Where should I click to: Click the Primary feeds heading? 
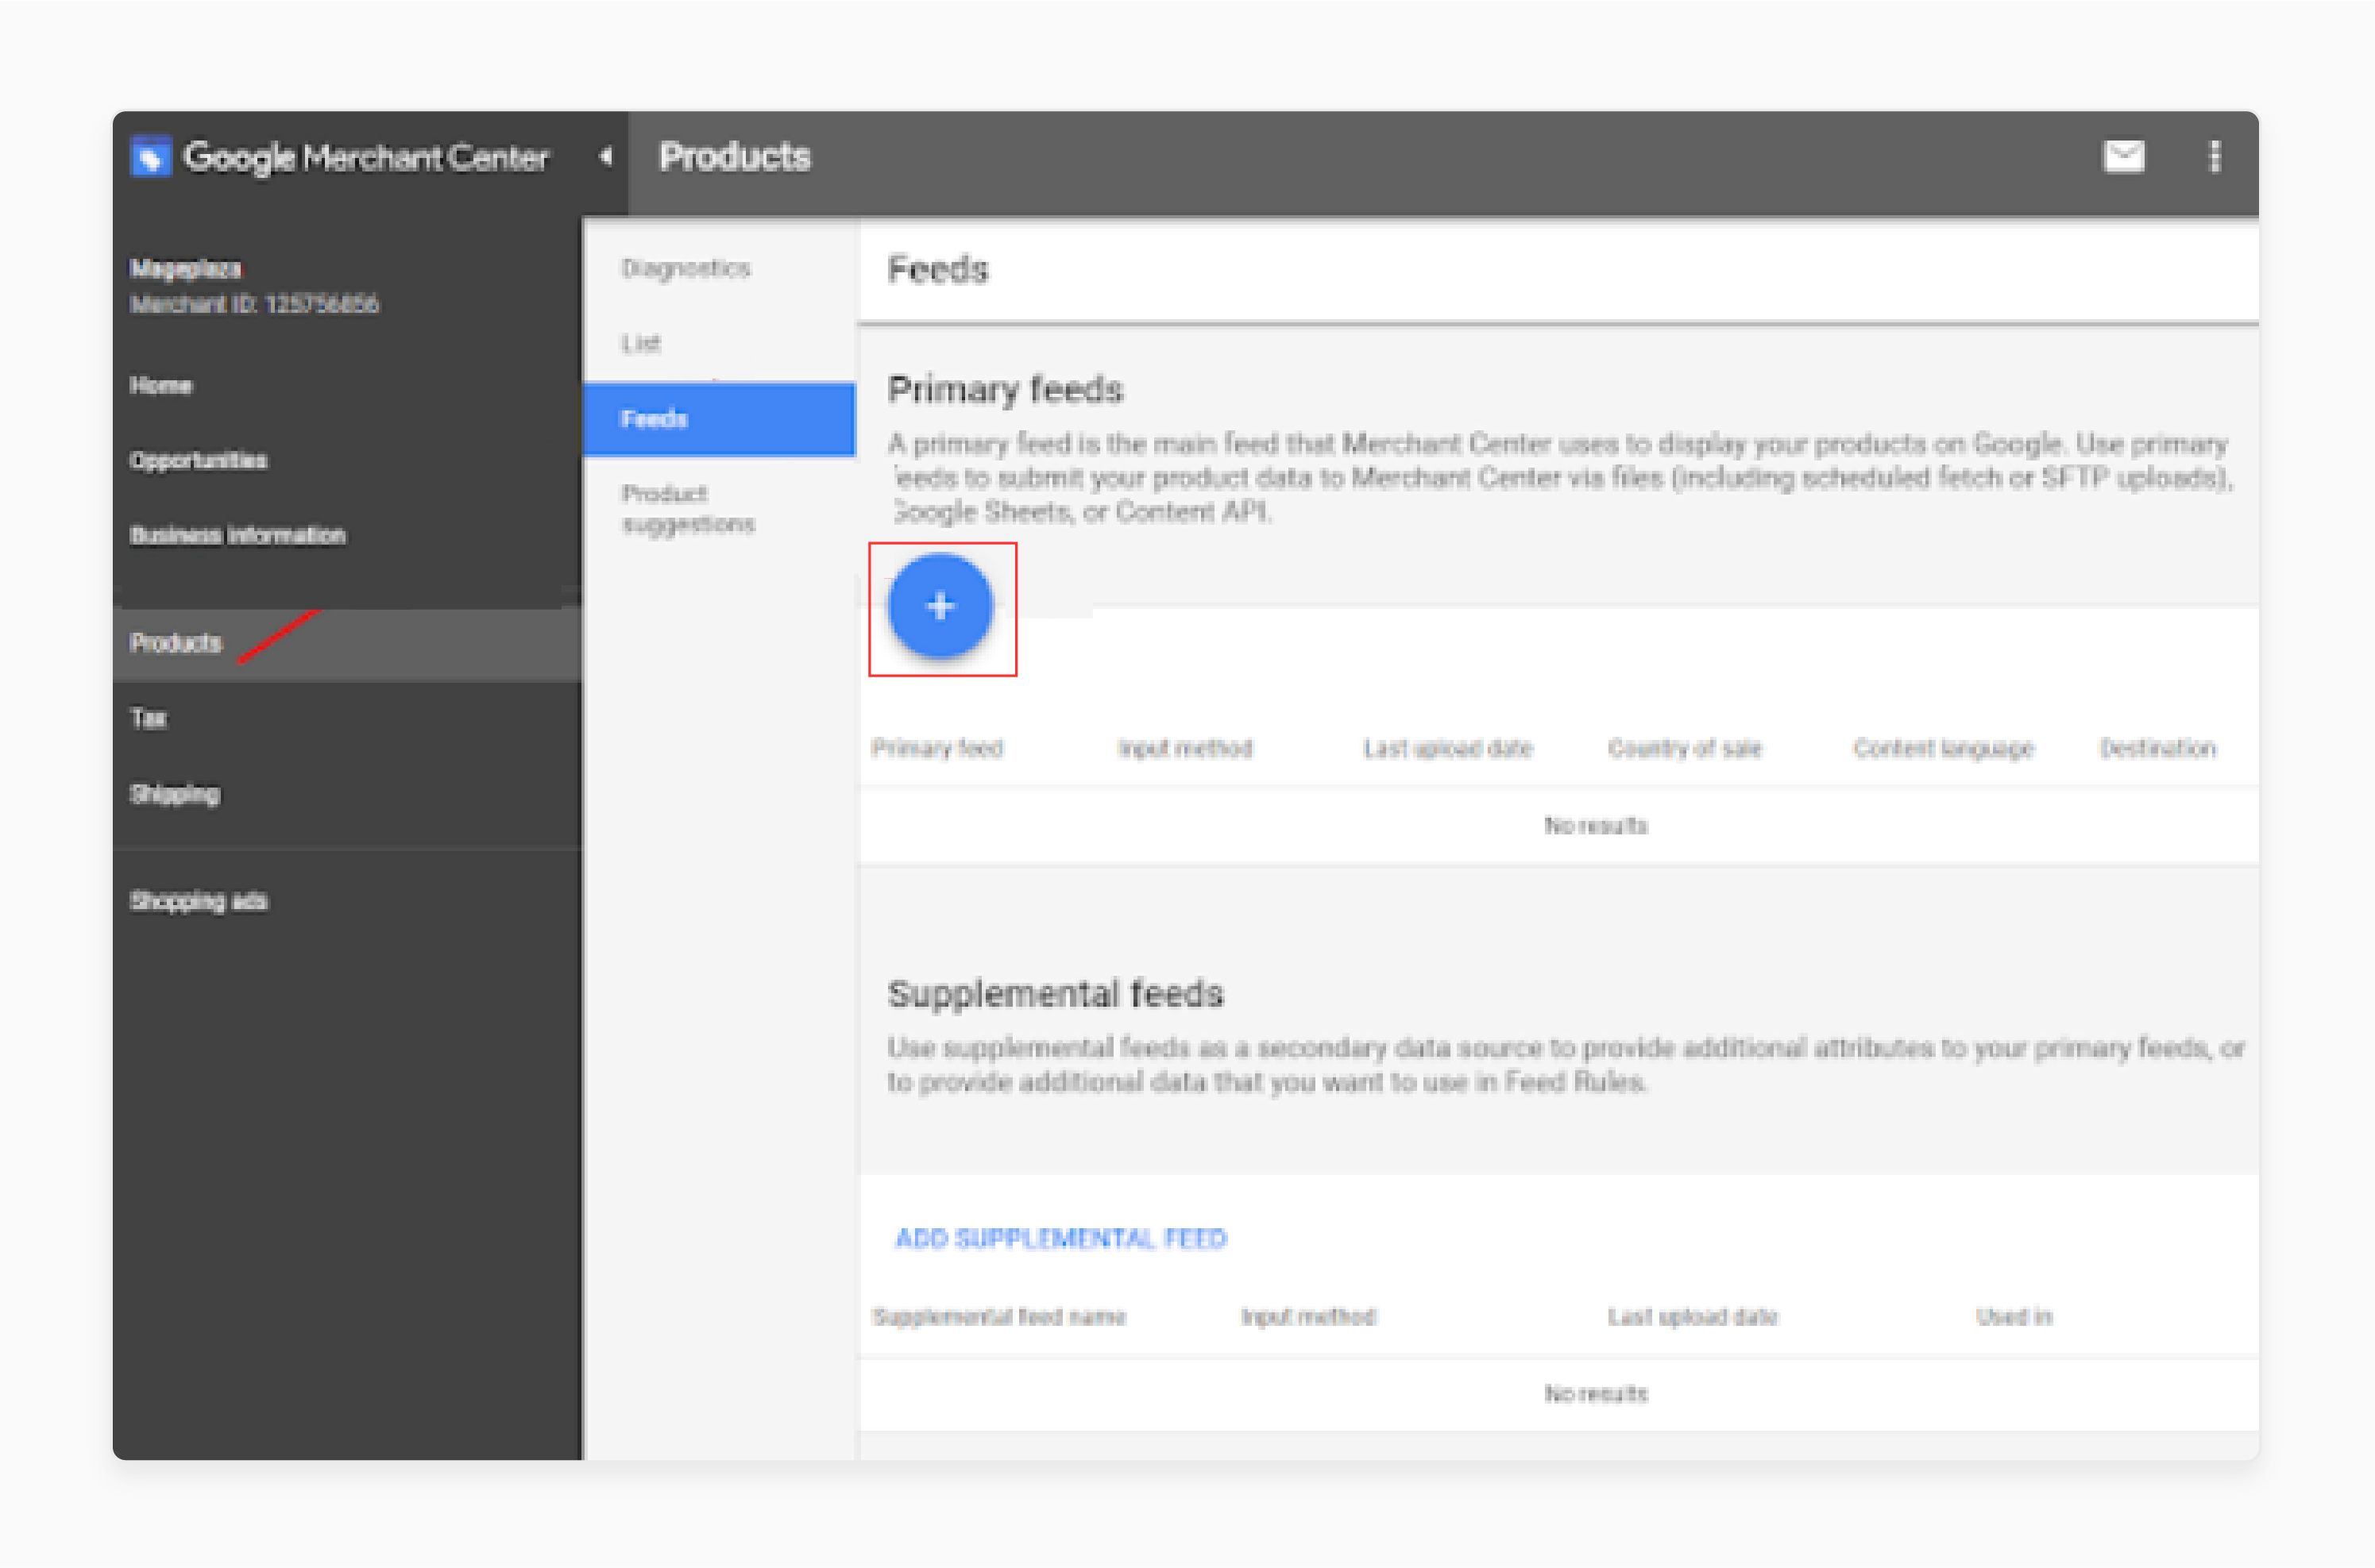point(1006,390)
